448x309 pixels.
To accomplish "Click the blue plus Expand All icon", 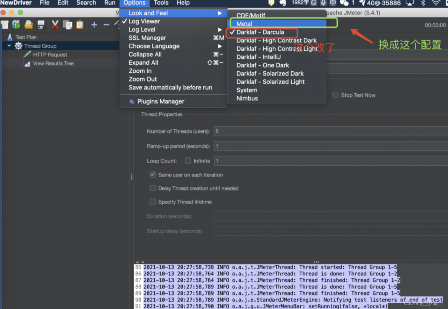I will pos(94,24).
